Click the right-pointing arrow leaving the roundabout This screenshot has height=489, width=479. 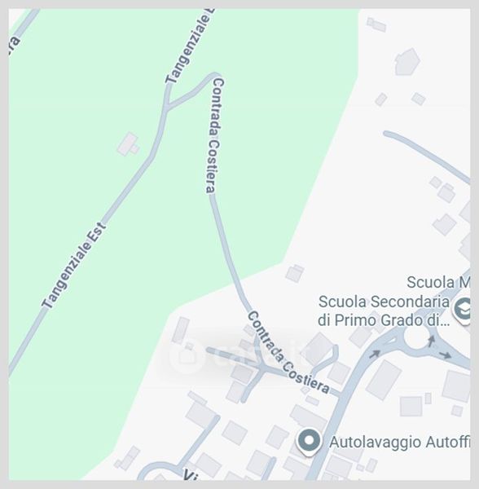point(446,355)
